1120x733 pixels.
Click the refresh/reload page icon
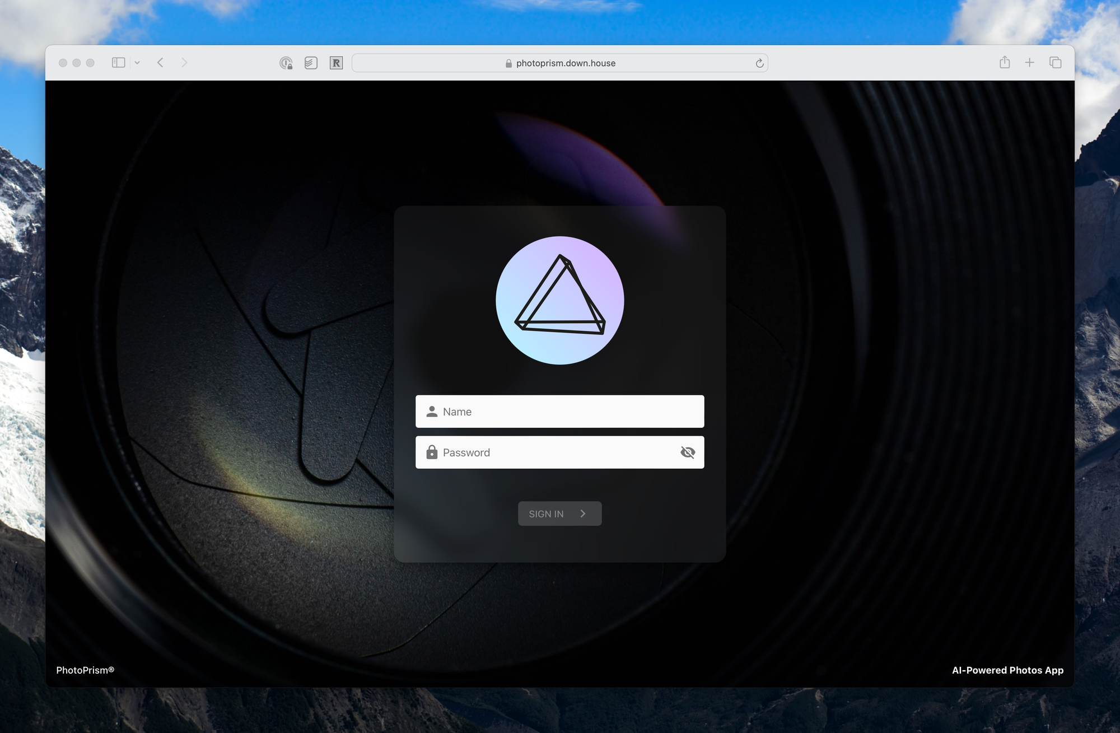pos(760,62)
